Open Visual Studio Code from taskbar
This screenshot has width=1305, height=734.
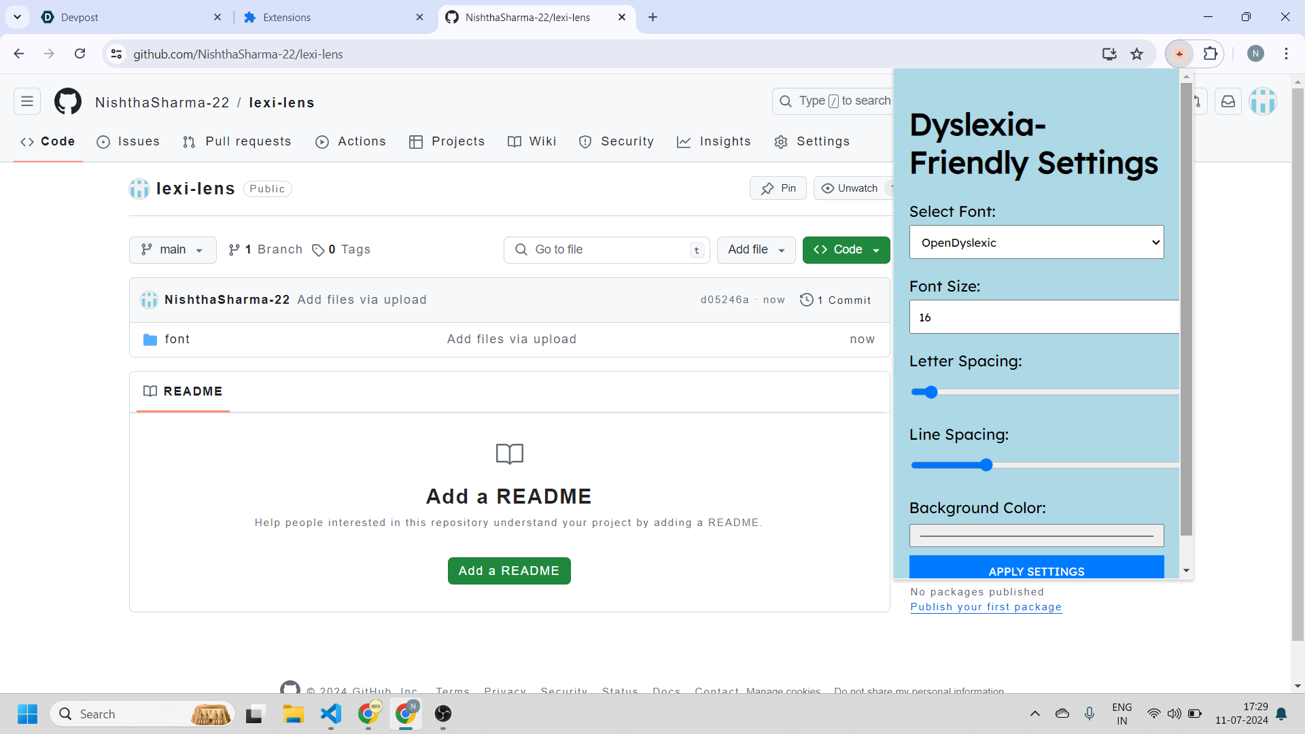click(331, 714)
